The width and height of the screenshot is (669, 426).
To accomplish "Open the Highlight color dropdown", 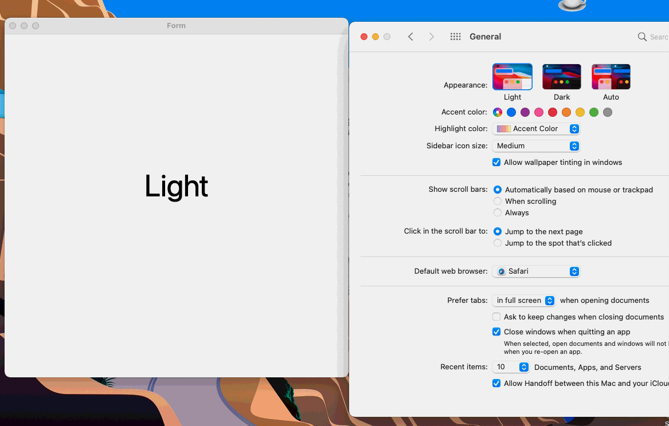I will click(x=536, y=129).
